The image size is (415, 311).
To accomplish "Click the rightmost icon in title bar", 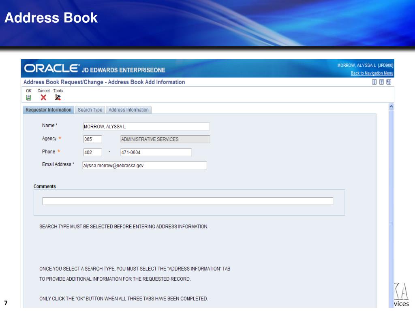I will (x=388, y=82).
